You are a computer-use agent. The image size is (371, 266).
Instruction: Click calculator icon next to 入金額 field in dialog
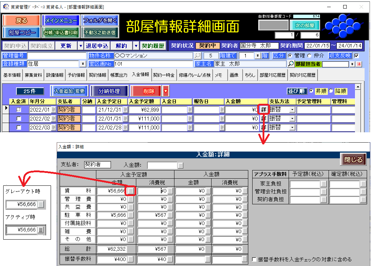coord(181,165)
